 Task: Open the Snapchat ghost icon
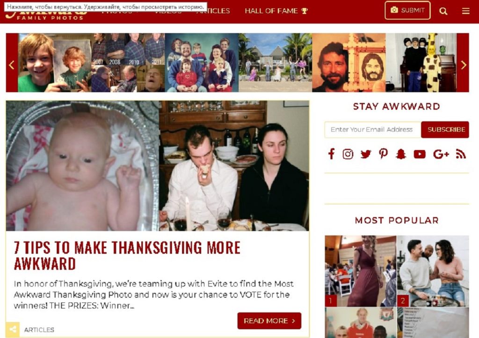400,154
